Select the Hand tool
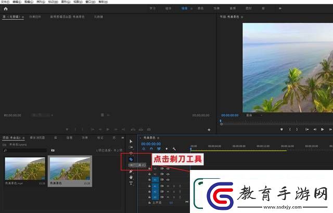This screenshot has height=213, width=333. 131,177
